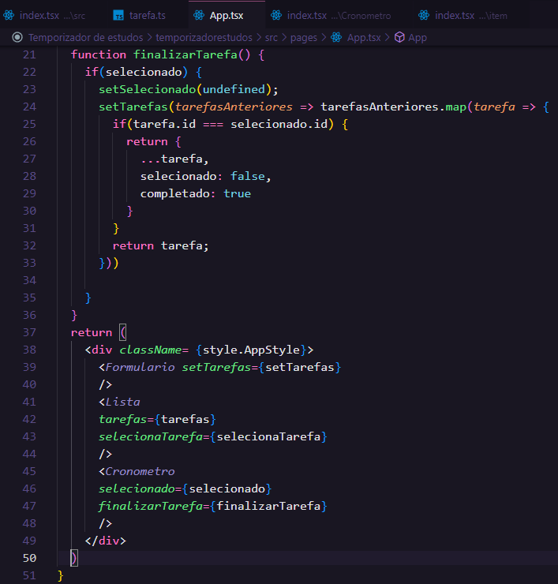Click 'setTarefas' call on line 24
This screenshot has width=558, height=584.
pos(133,107)
